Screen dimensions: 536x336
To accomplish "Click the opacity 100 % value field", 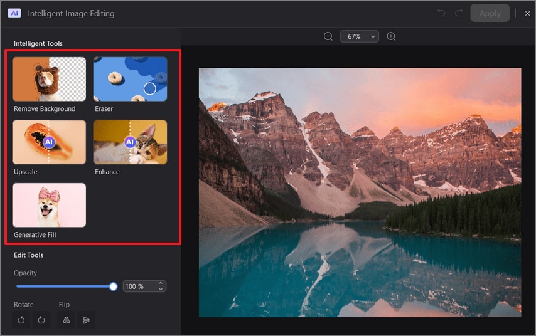I will point(144,286).
